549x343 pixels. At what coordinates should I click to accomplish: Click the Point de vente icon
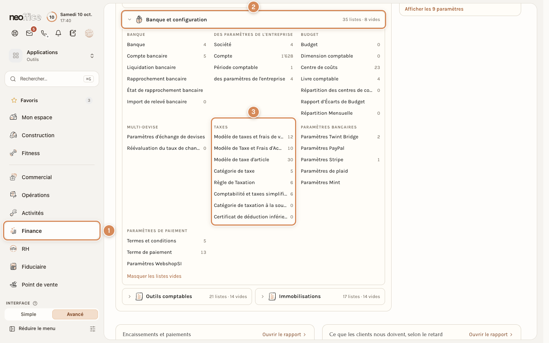13,285
